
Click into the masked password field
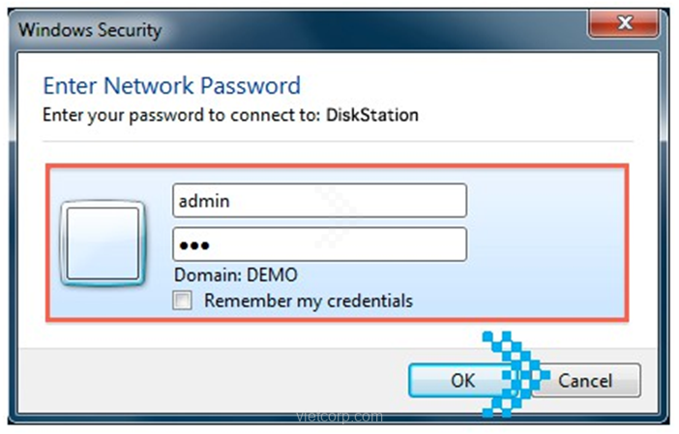point(319,245)
